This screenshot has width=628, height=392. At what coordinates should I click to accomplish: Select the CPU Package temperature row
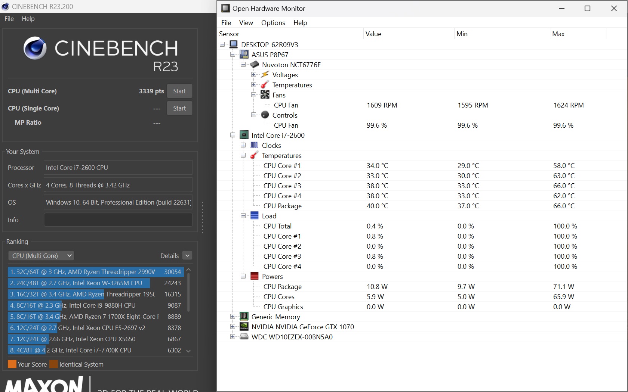(x=422, y=206)
